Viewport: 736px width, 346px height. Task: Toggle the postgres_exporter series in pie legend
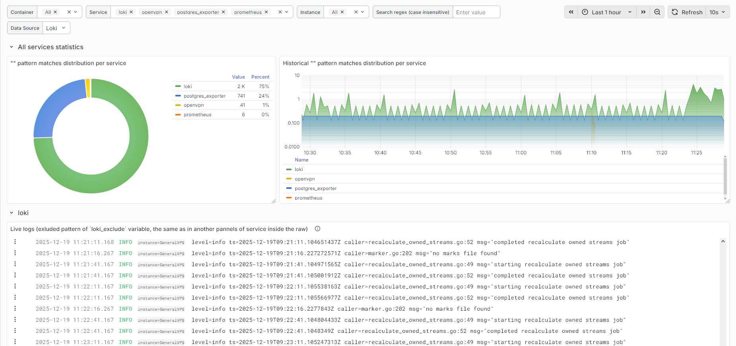[x=204, y=96]
